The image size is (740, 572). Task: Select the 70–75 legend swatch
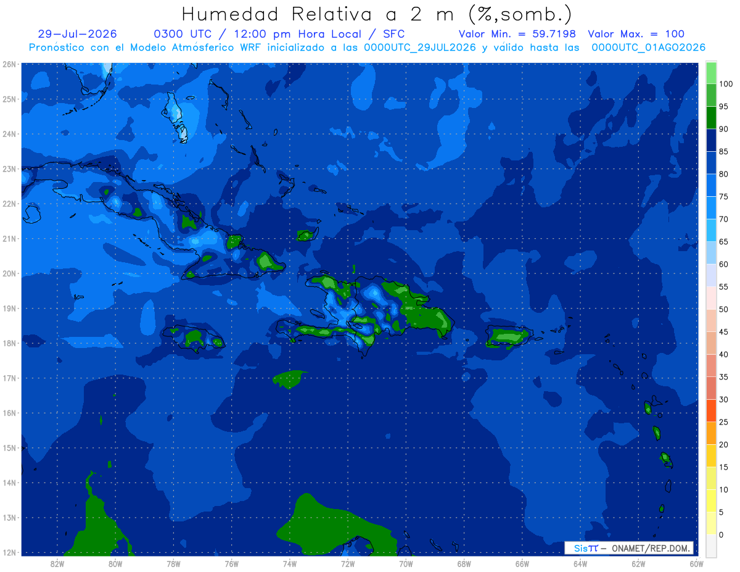coord(711,207)
